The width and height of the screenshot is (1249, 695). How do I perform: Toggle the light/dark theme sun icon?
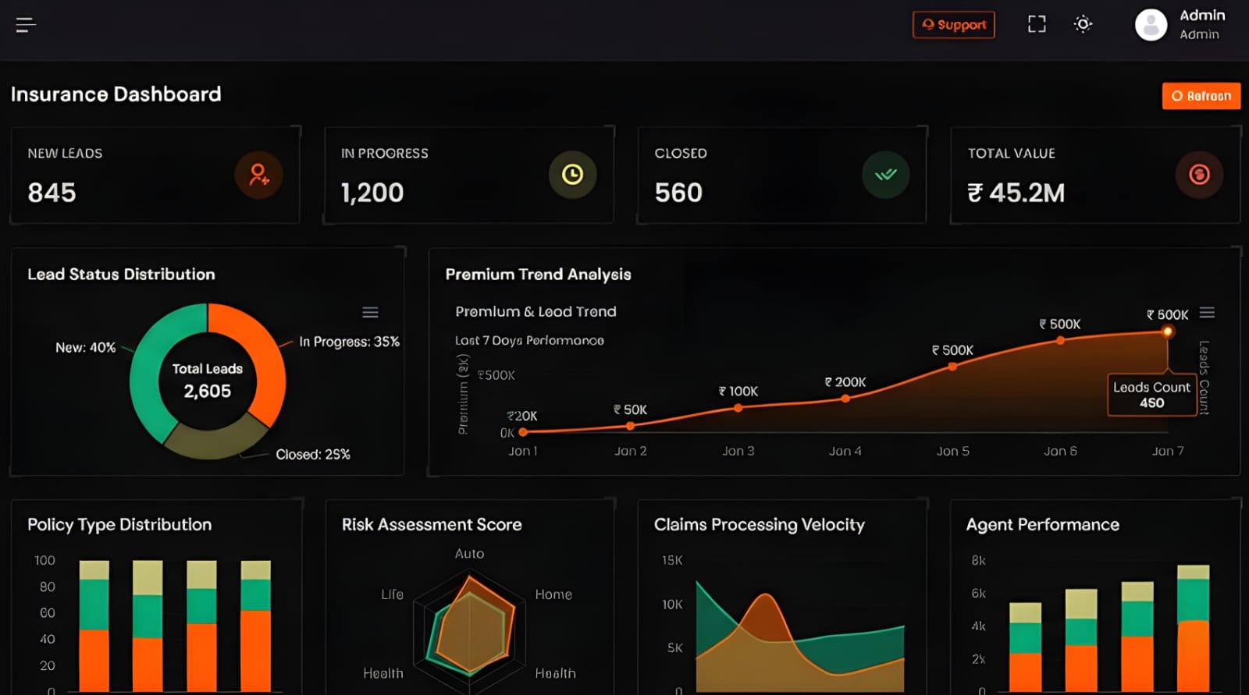pos(1083,24)
